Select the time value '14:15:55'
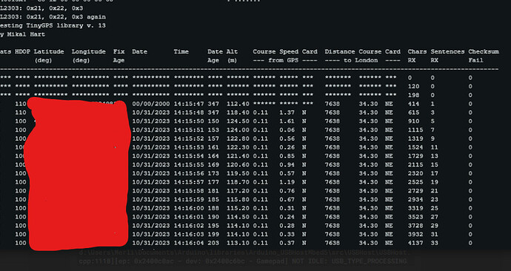Viewport: 511px width, 271px height. point(189,164)
